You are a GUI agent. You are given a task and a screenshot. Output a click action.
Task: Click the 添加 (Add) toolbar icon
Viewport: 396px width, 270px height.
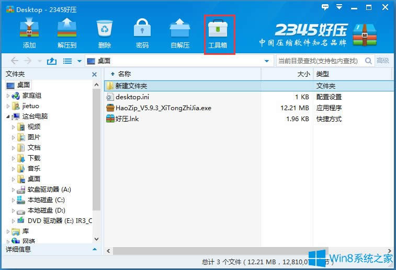click(x=29, y=33)
